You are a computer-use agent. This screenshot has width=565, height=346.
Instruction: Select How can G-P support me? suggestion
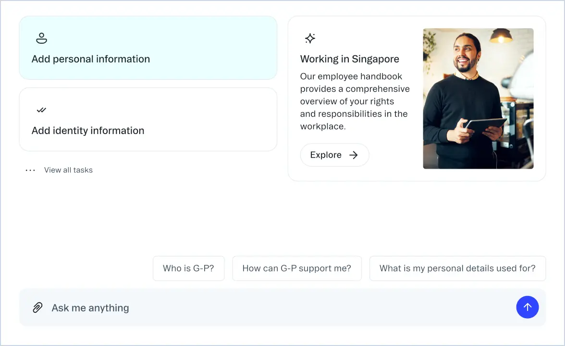[x=296, y=268]
